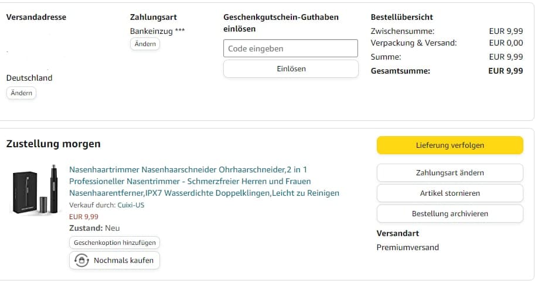Click the Zustand: Neu condition text

tap(94, 228)
